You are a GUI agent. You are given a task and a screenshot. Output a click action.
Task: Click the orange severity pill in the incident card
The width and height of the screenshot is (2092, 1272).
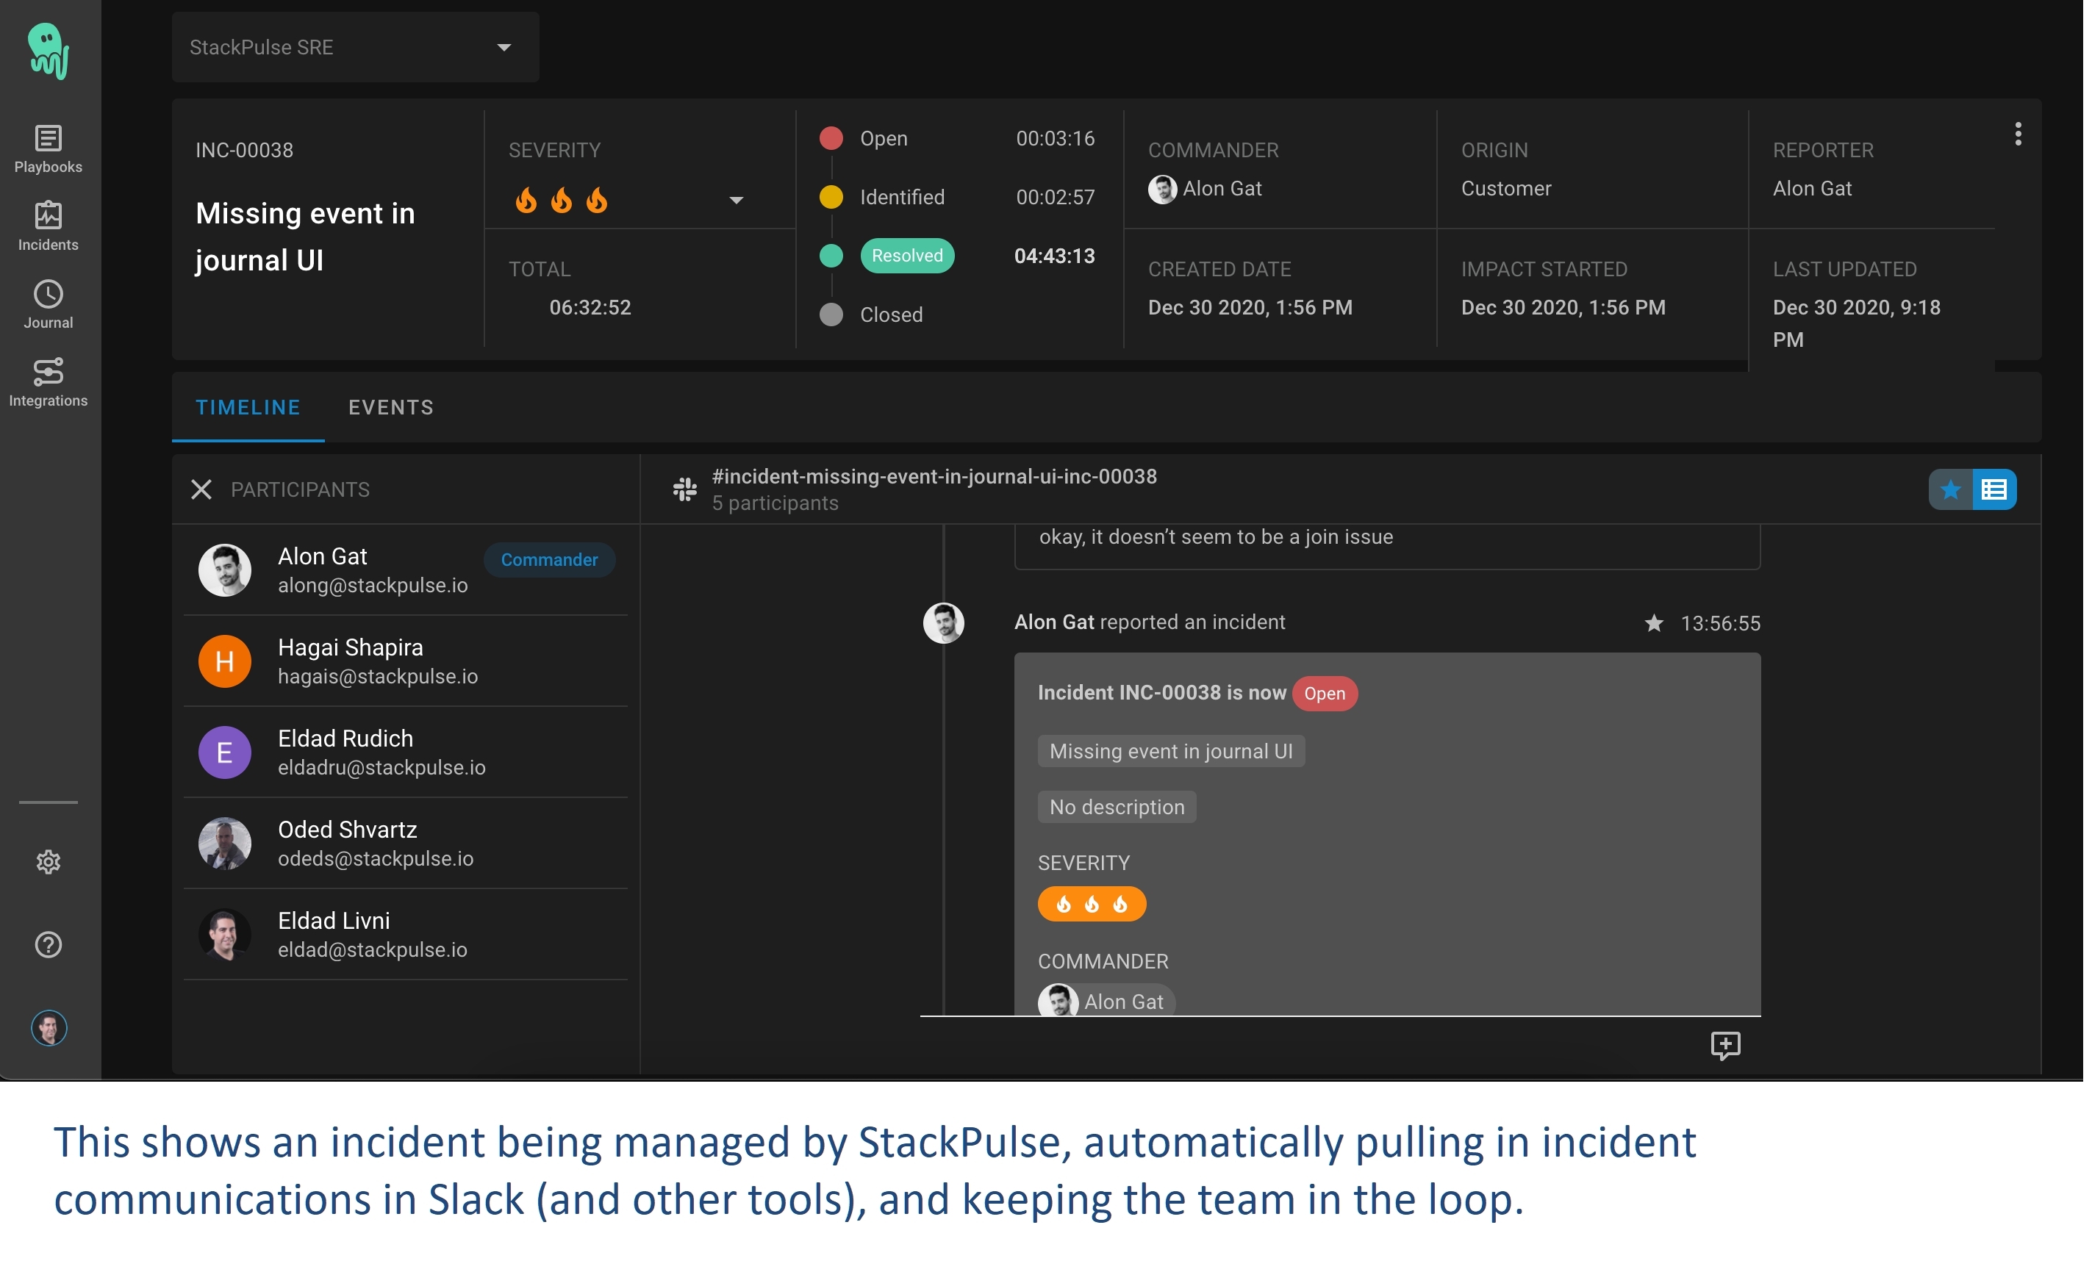click(1092, 904)
